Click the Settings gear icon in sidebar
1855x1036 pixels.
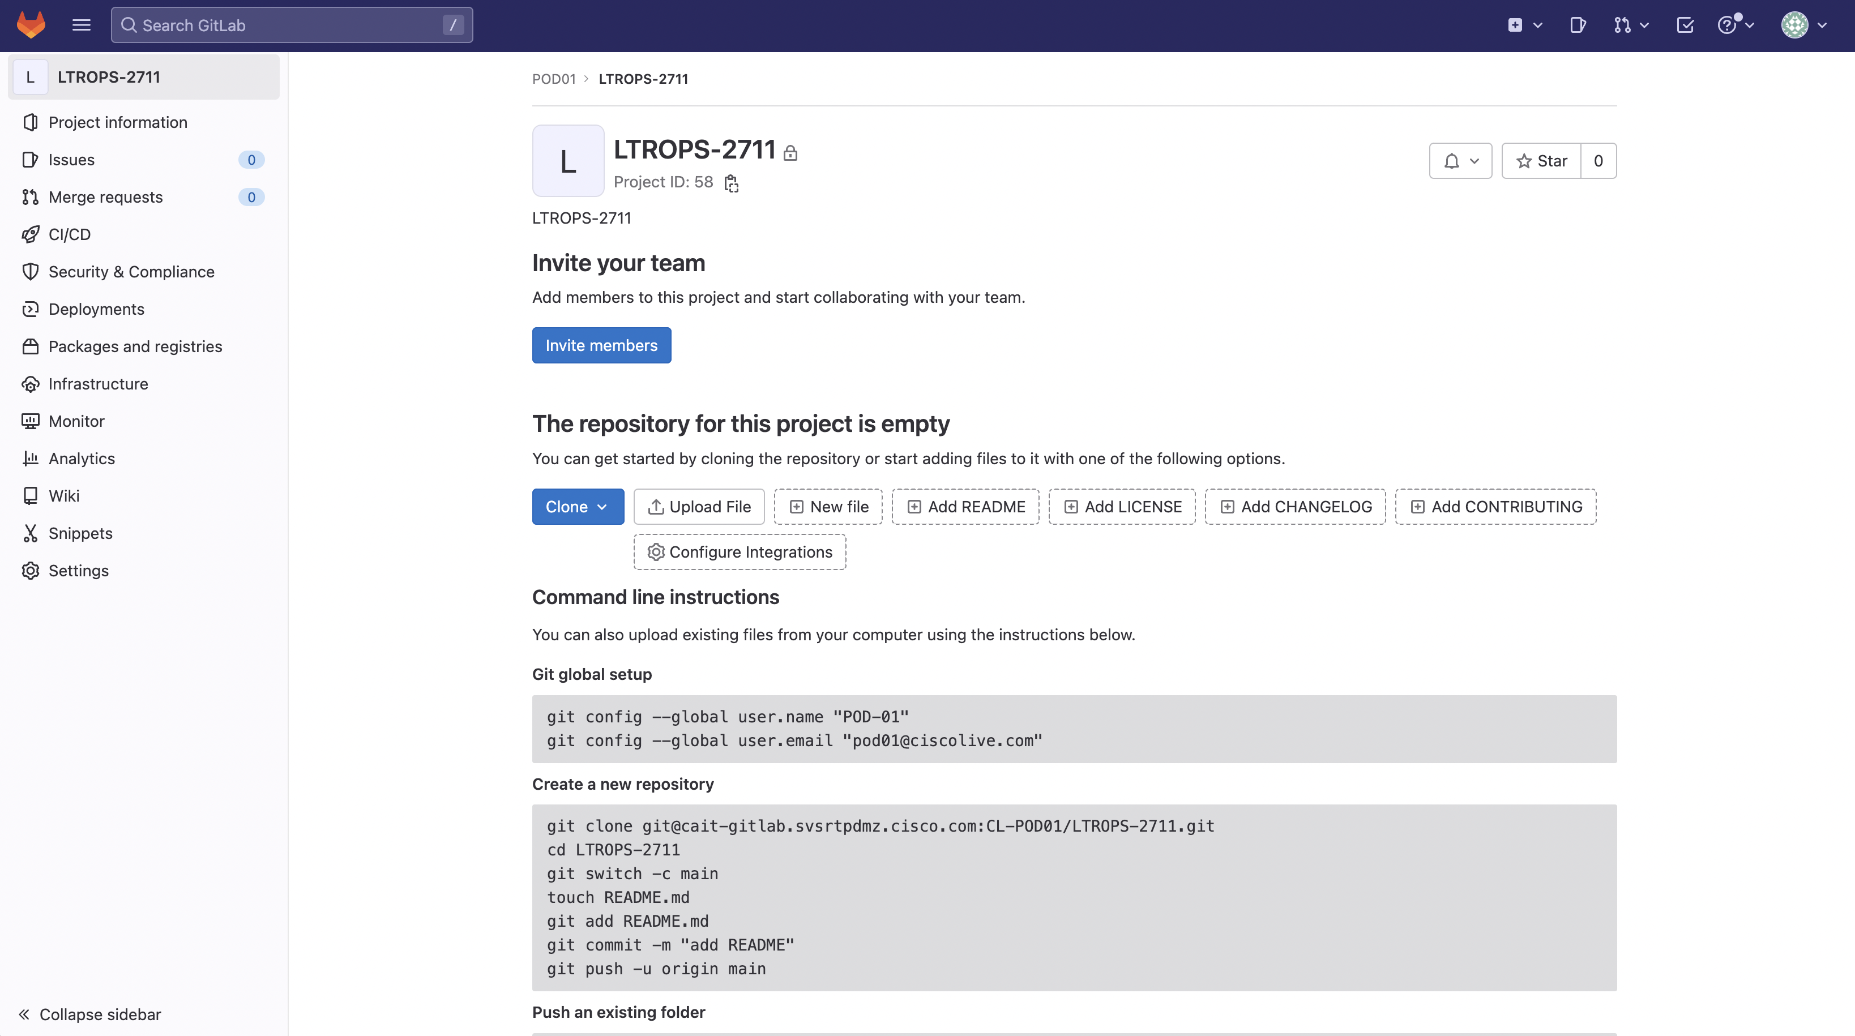30,571
